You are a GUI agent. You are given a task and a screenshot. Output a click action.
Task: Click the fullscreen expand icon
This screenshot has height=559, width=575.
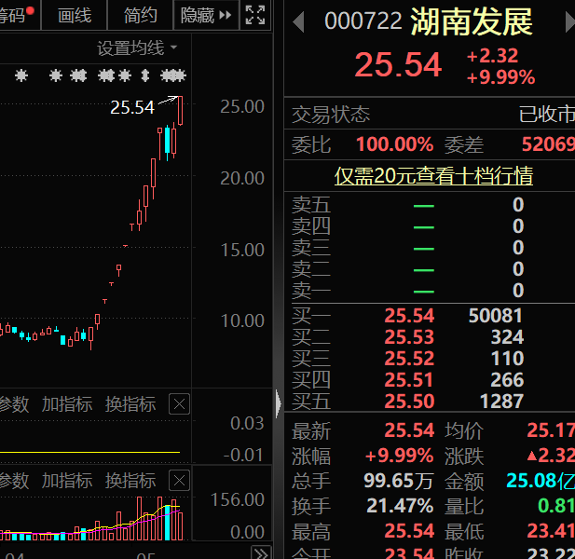pyautogui.click(x=254, y=15)
